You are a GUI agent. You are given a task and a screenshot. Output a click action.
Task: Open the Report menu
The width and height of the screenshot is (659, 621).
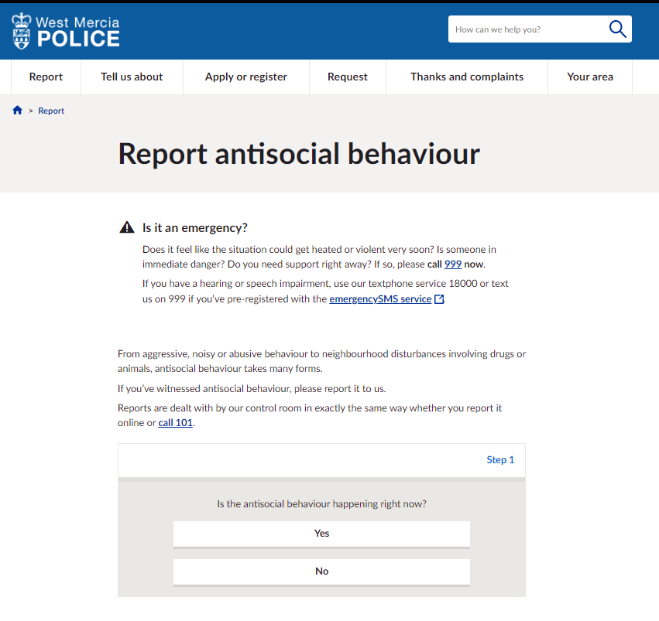click(46, 77)
